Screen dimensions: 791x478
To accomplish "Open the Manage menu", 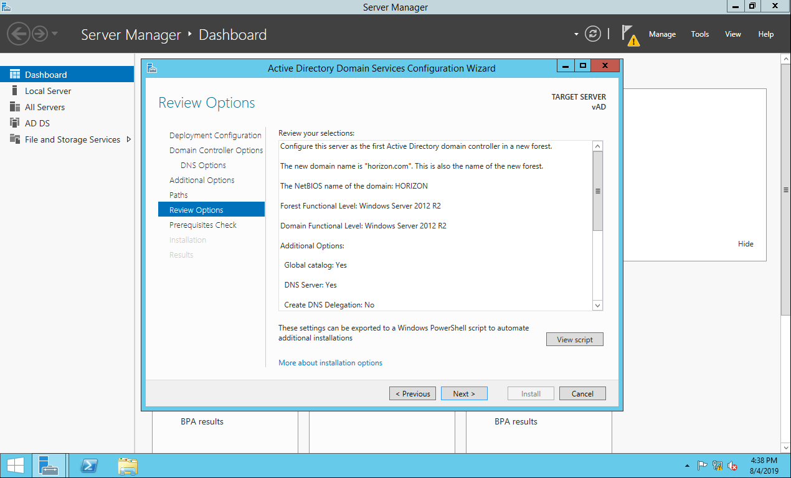I will pos(662,34).
